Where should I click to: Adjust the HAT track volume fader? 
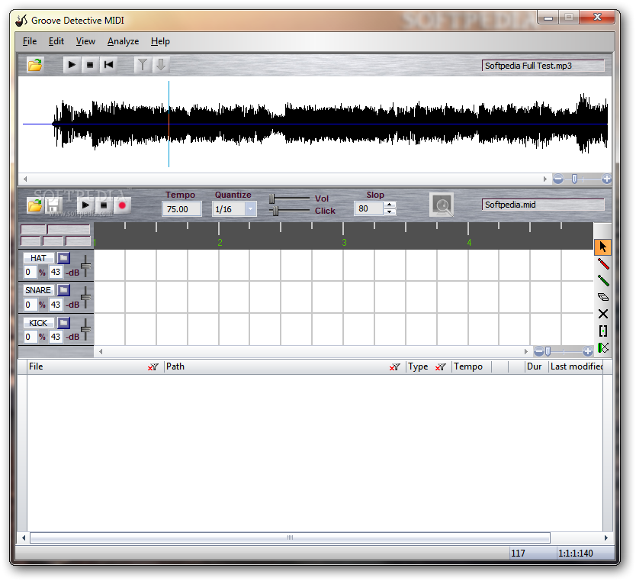pyautogui.click(x=85, y=266)
